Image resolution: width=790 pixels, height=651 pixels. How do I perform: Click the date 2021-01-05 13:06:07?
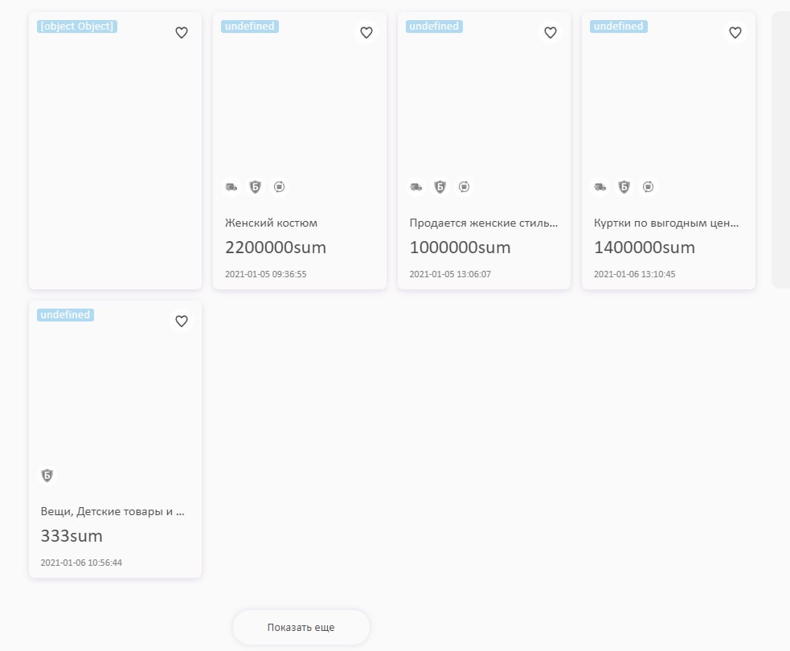click(x=450, y=274)
